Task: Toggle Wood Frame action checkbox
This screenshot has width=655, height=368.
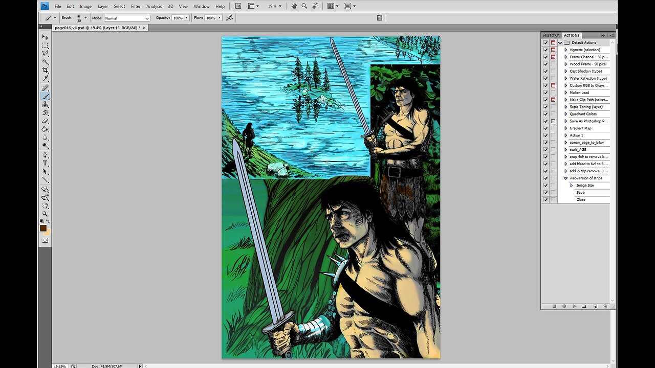Action: coord(545,64)
